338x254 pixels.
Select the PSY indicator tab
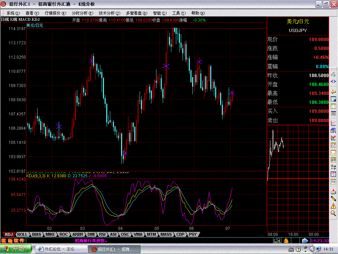pos(192,234)
